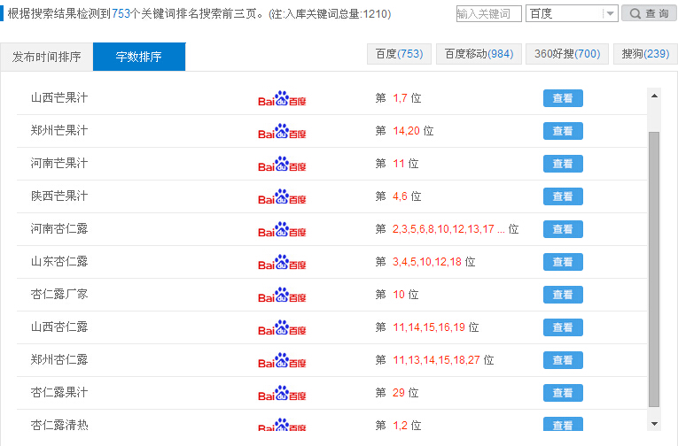Click the Baidu logo in 陕西芒果汁 row
Image resolution: width=678 pixels, height=446 pixels.
coord(282,196)
